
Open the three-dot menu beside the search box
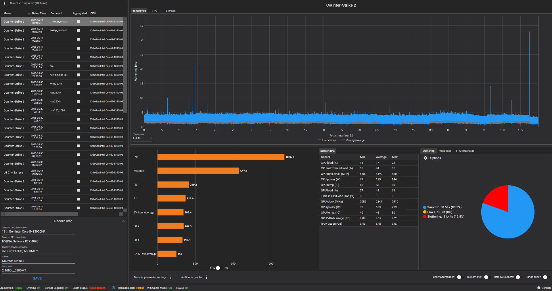click(x=4, y=3)
